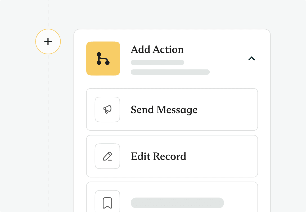
Task: Click the dashed vertical connector line below plus
Action: [48, 133]
